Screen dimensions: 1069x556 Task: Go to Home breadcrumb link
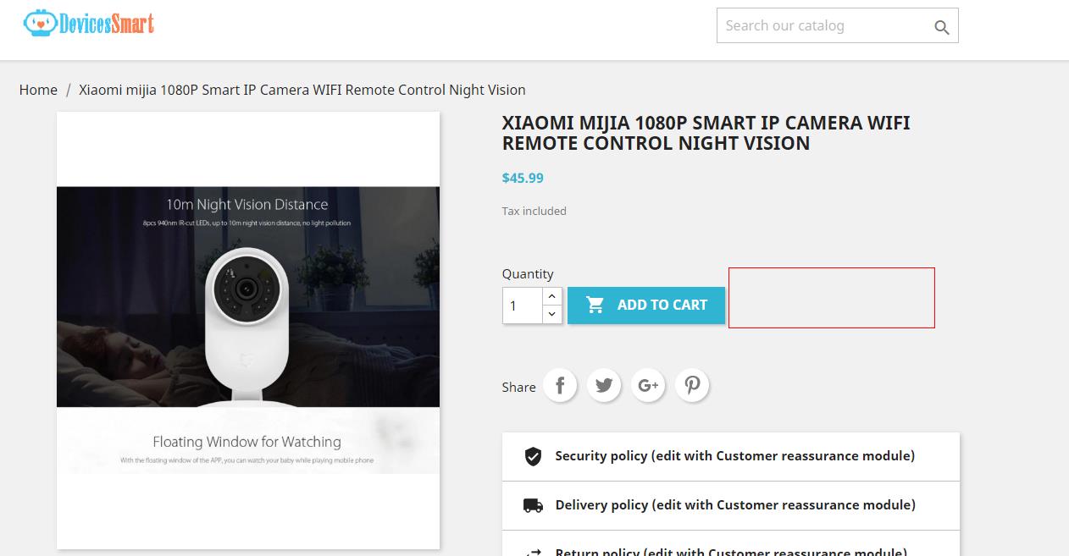[x=38, y=90]
